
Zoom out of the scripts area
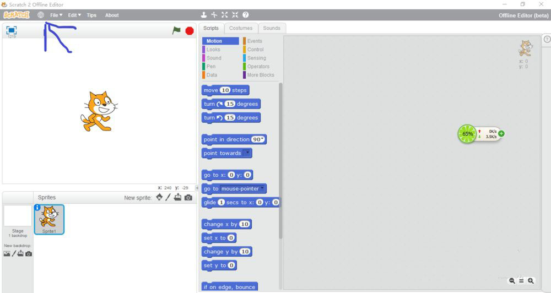[512, 281]
